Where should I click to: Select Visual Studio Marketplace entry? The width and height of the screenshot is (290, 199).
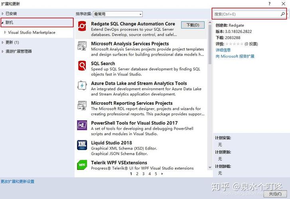click(x=32, y=32)
